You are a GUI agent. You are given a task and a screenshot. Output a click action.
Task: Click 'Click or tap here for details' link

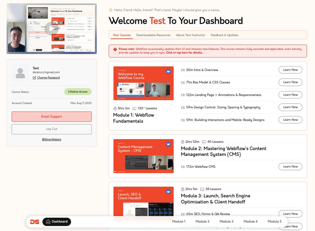coord(184,52)
